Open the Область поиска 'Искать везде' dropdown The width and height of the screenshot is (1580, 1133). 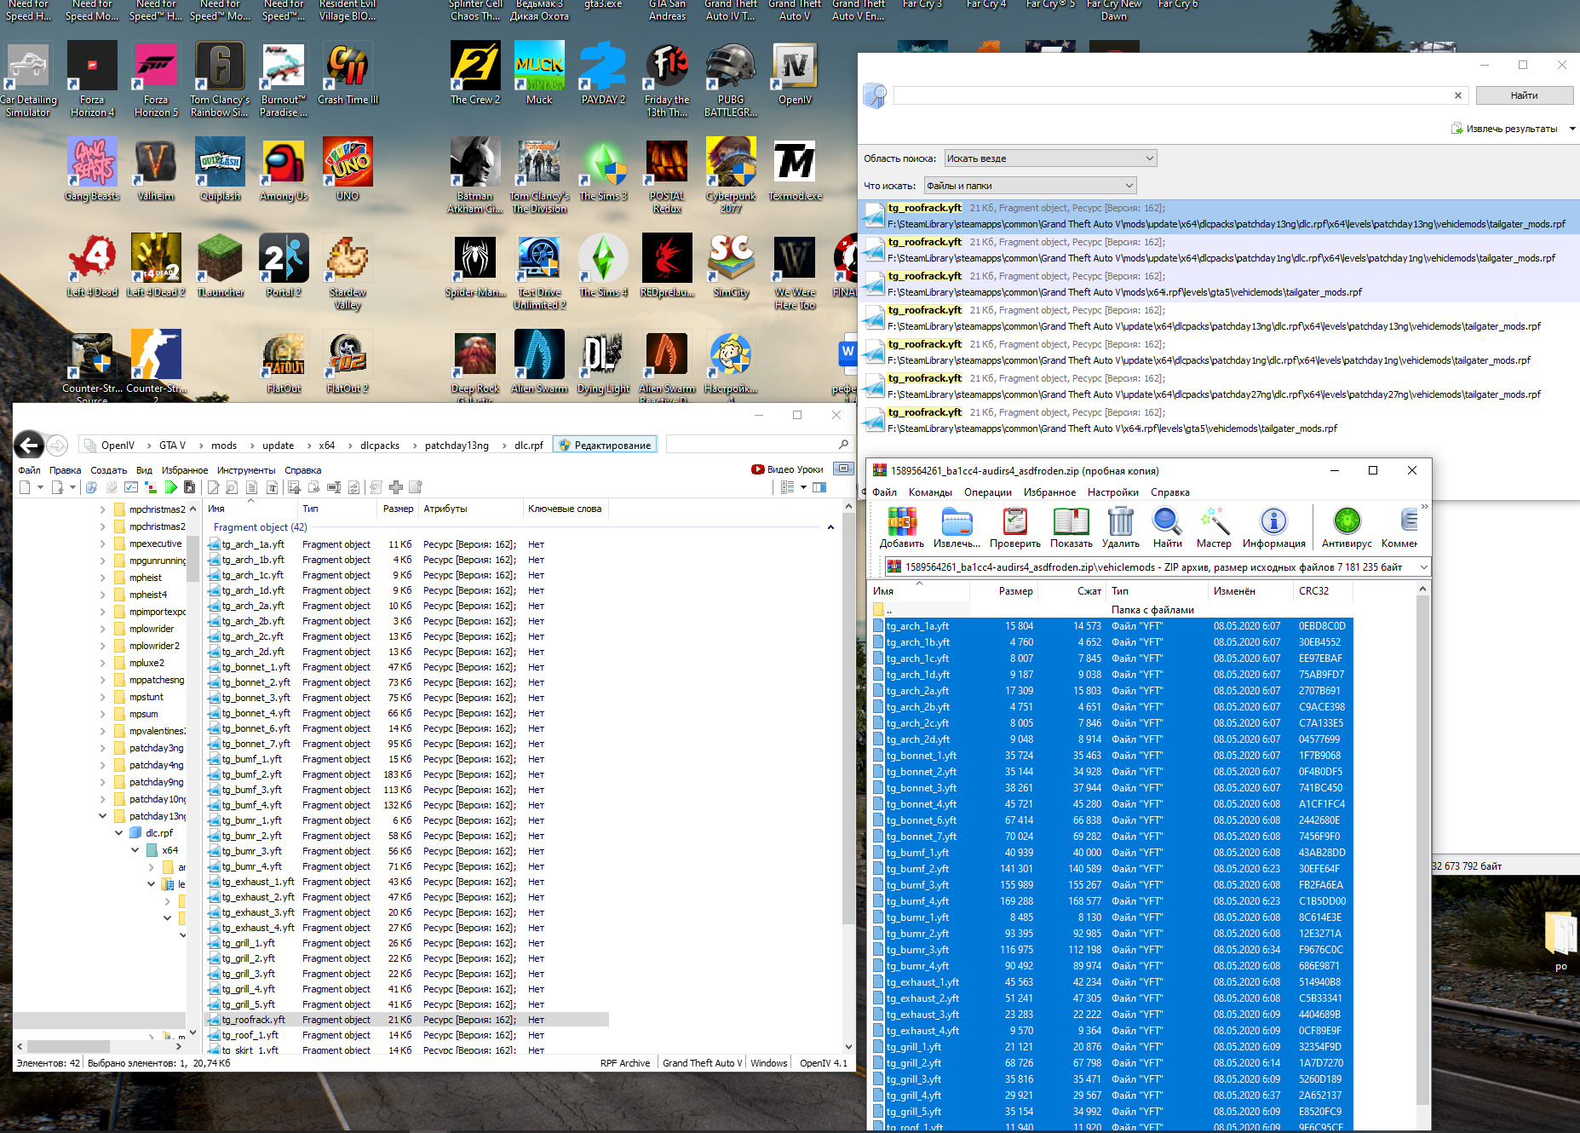click(1049, 158)
